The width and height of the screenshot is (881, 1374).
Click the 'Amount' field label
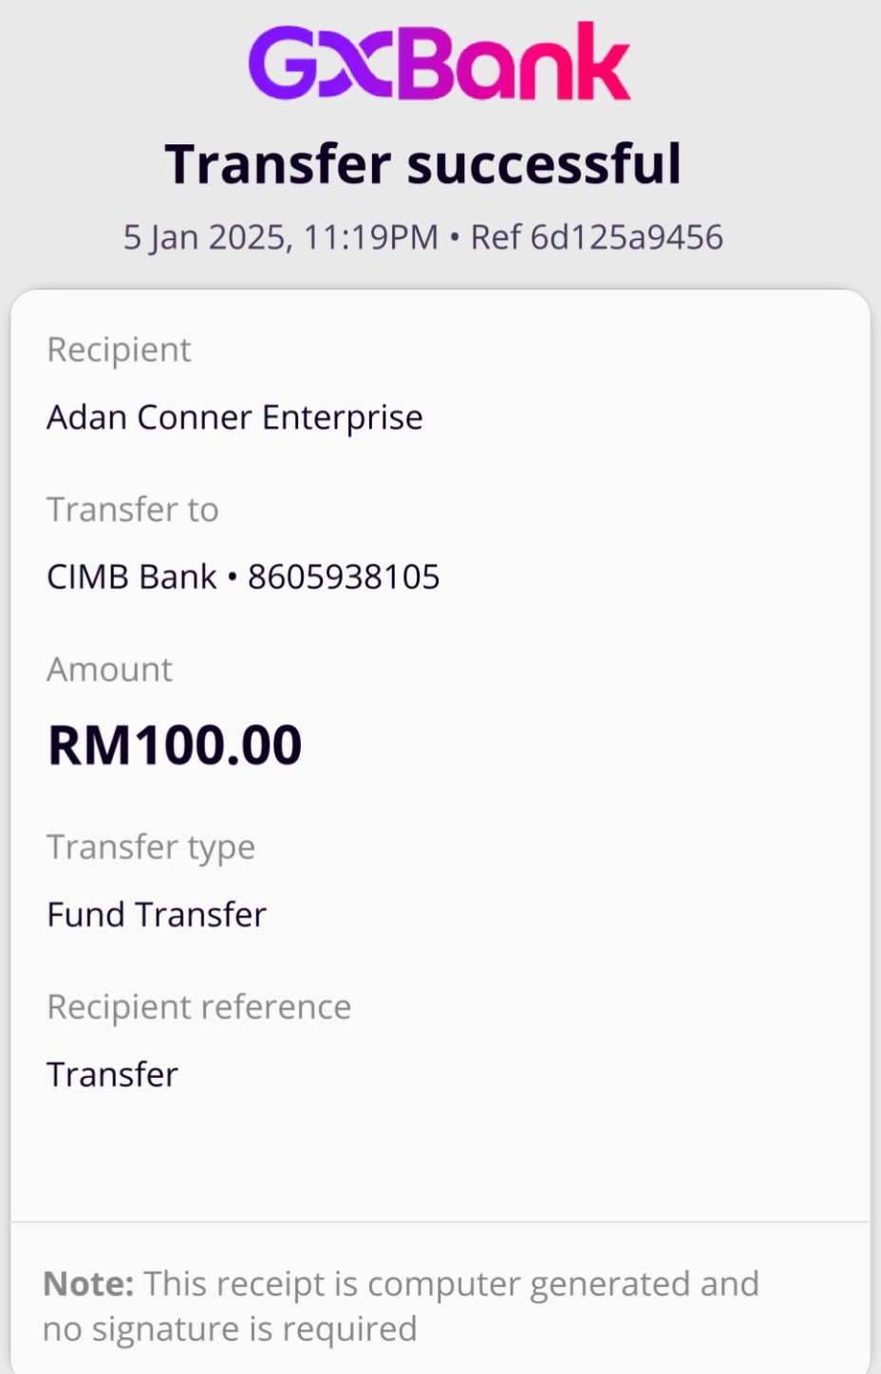[x=109, y=670]
